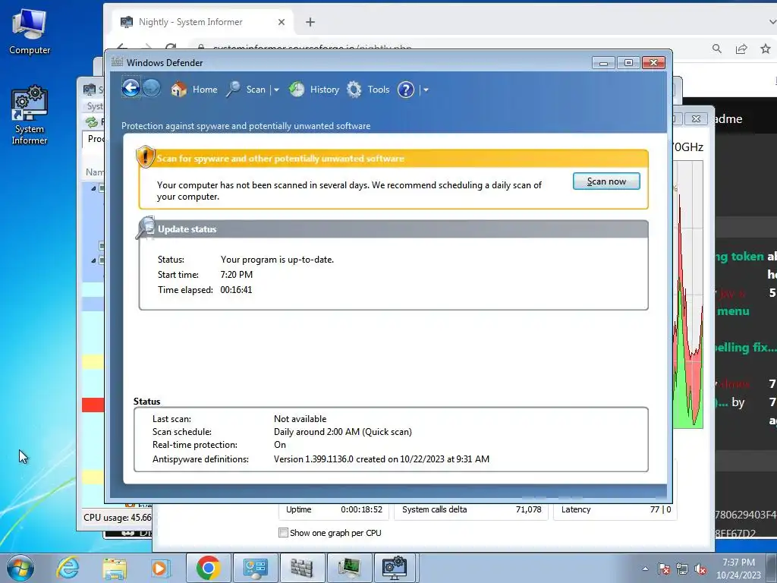Click Real-time protection On value
Screen dimensions: 777x583
pyautogui.click(x=280, y=445)
